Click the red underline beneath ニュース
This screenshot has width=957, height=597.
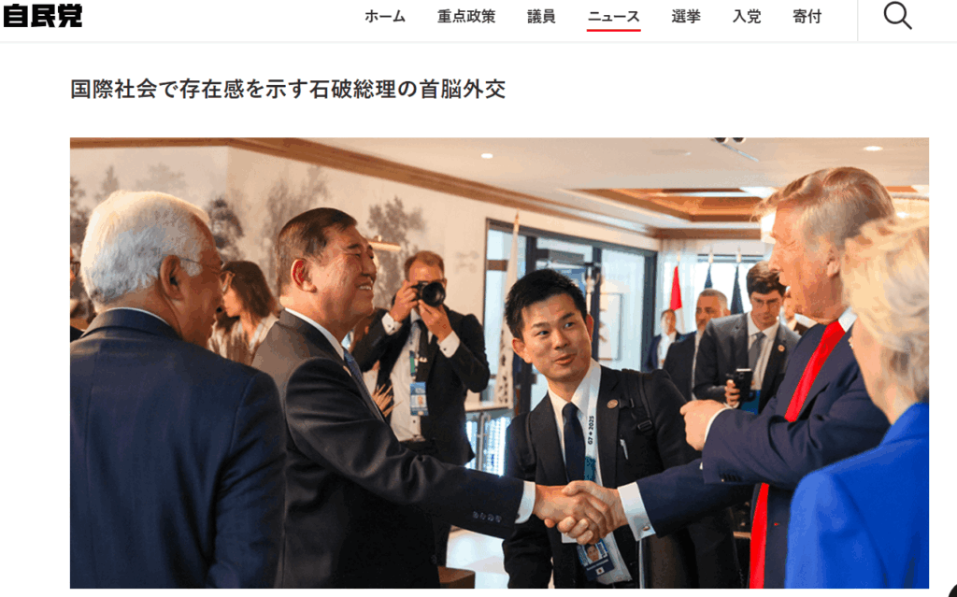(x=613, y=29)
